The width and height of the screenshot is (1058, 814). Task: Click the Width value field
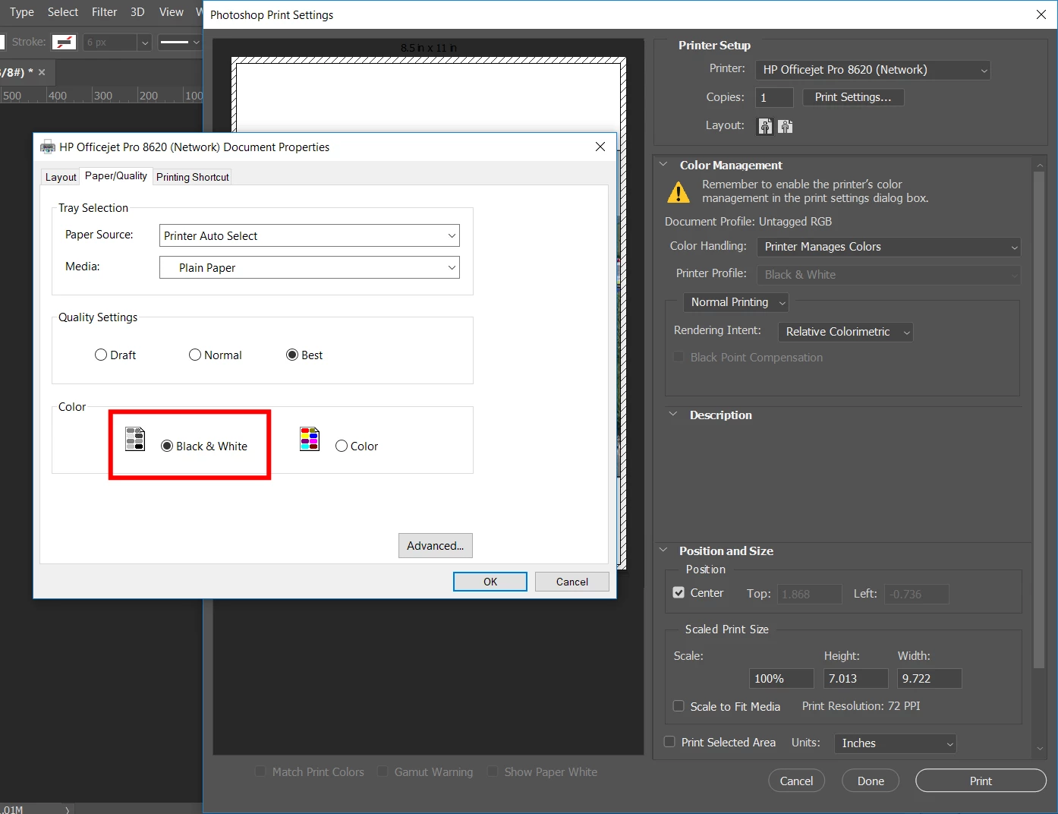pos(929,678)
